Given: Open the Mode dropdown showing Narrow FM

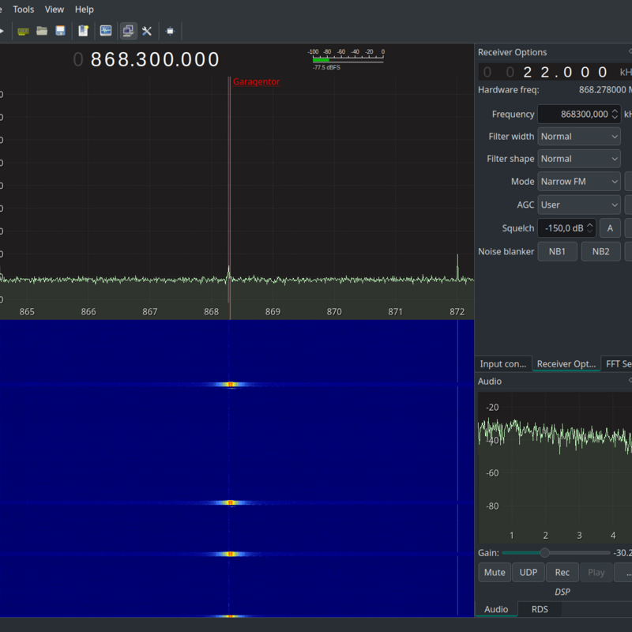Looking at the screenshot, I should [579, 182].
